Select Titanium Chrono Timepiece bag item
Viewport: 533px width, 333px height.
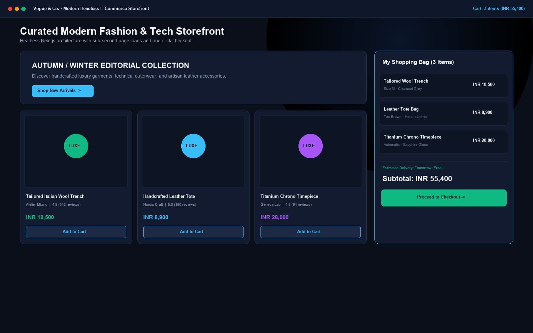coord(444,142)
